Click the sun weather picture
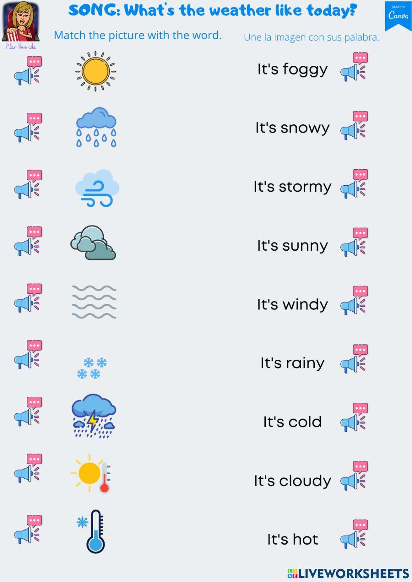 pos(96,71)
